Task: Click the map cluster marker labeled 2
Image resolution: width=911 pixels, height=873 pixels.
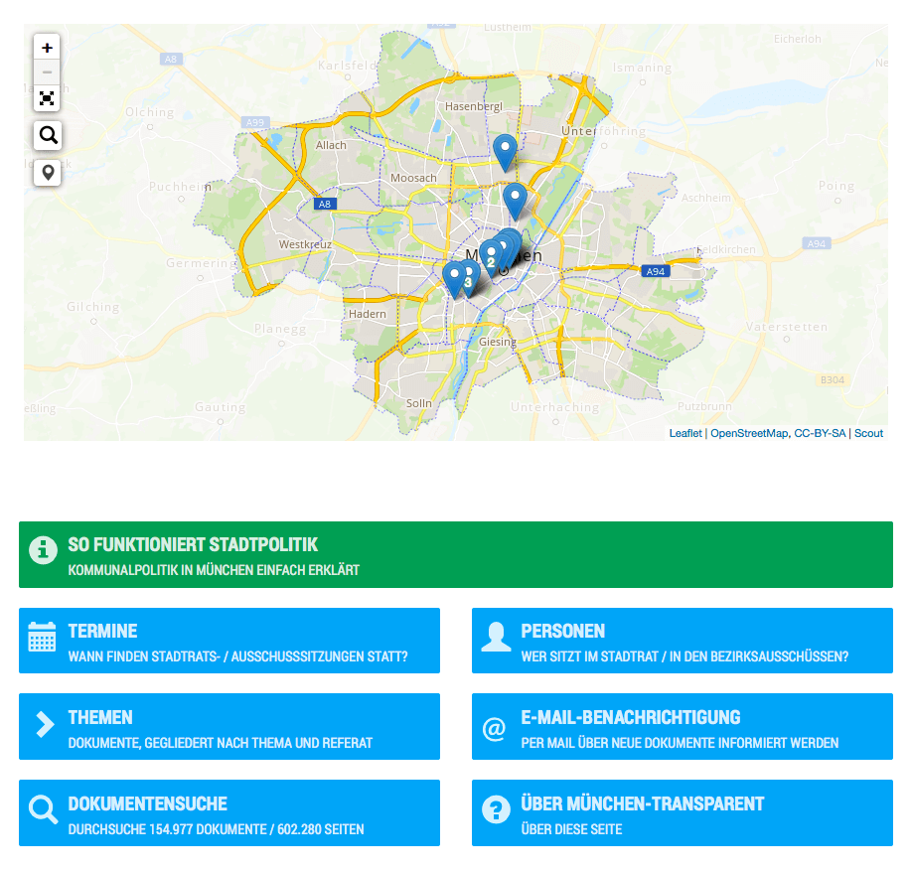Action: point(491,259)
